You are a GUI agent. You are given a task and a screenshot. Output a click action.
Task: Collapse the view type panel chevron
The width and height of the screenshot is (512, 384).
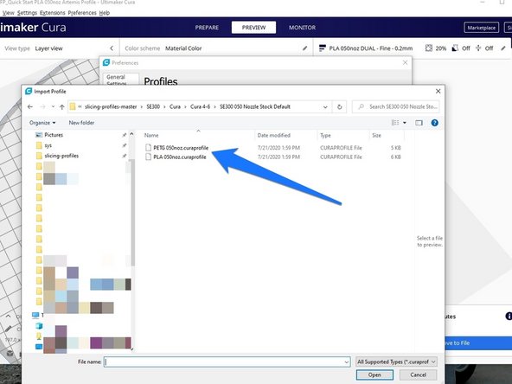112,48
